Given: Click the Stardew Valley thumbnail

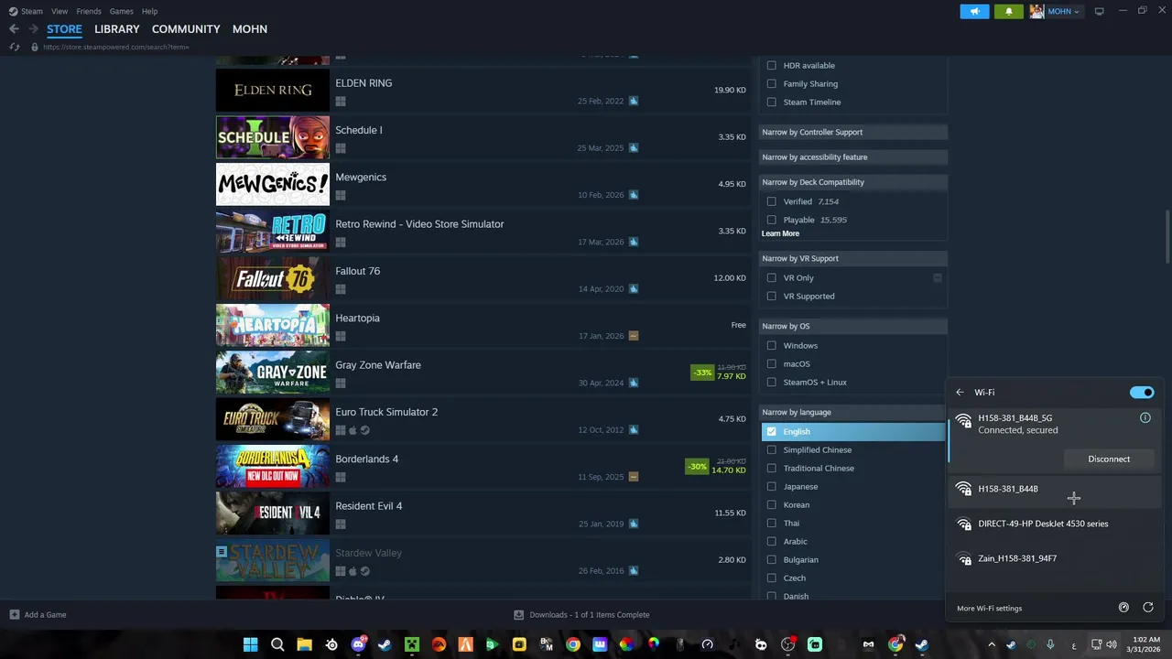Looking at the screenshot, I should tap(273, 560).
